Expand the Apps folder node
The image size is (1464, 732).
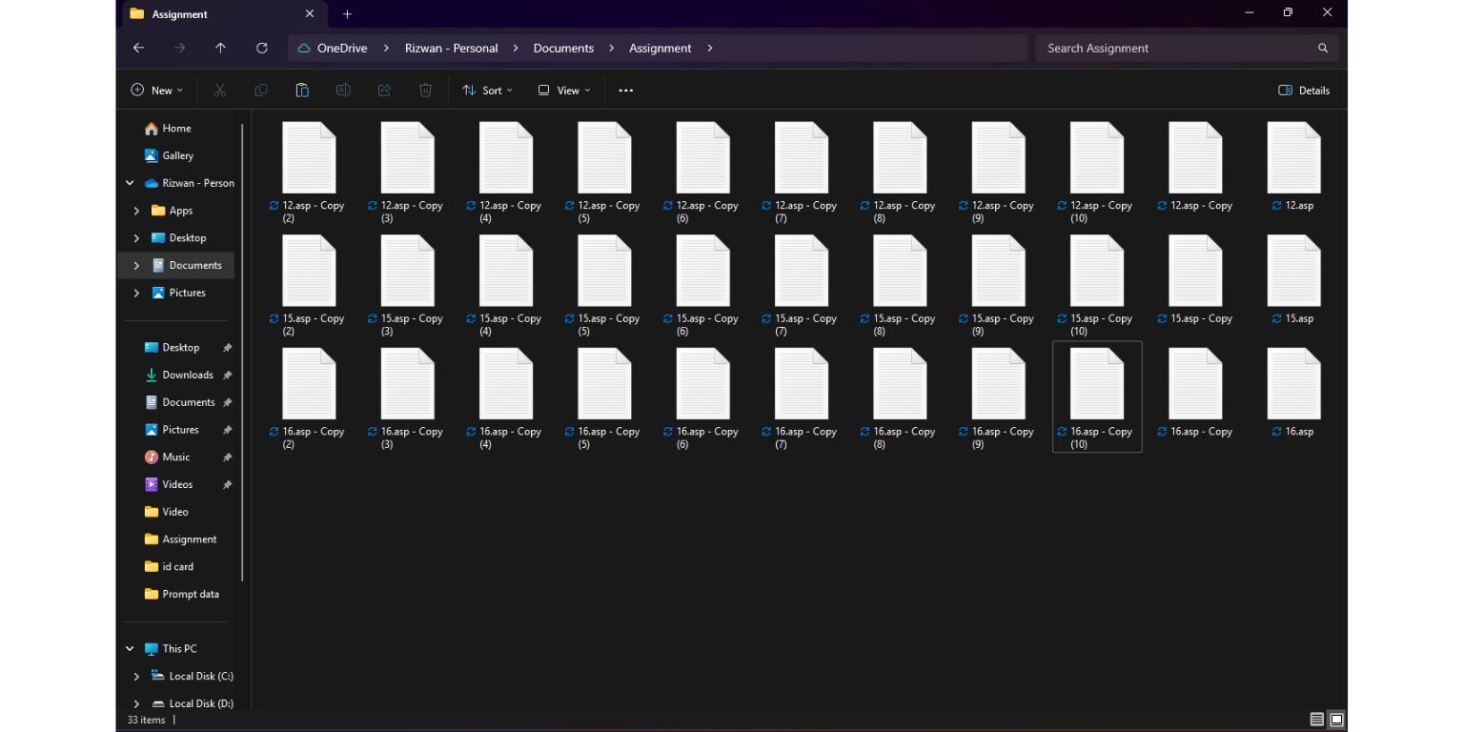pyautogui.click(x=136, y=211)
